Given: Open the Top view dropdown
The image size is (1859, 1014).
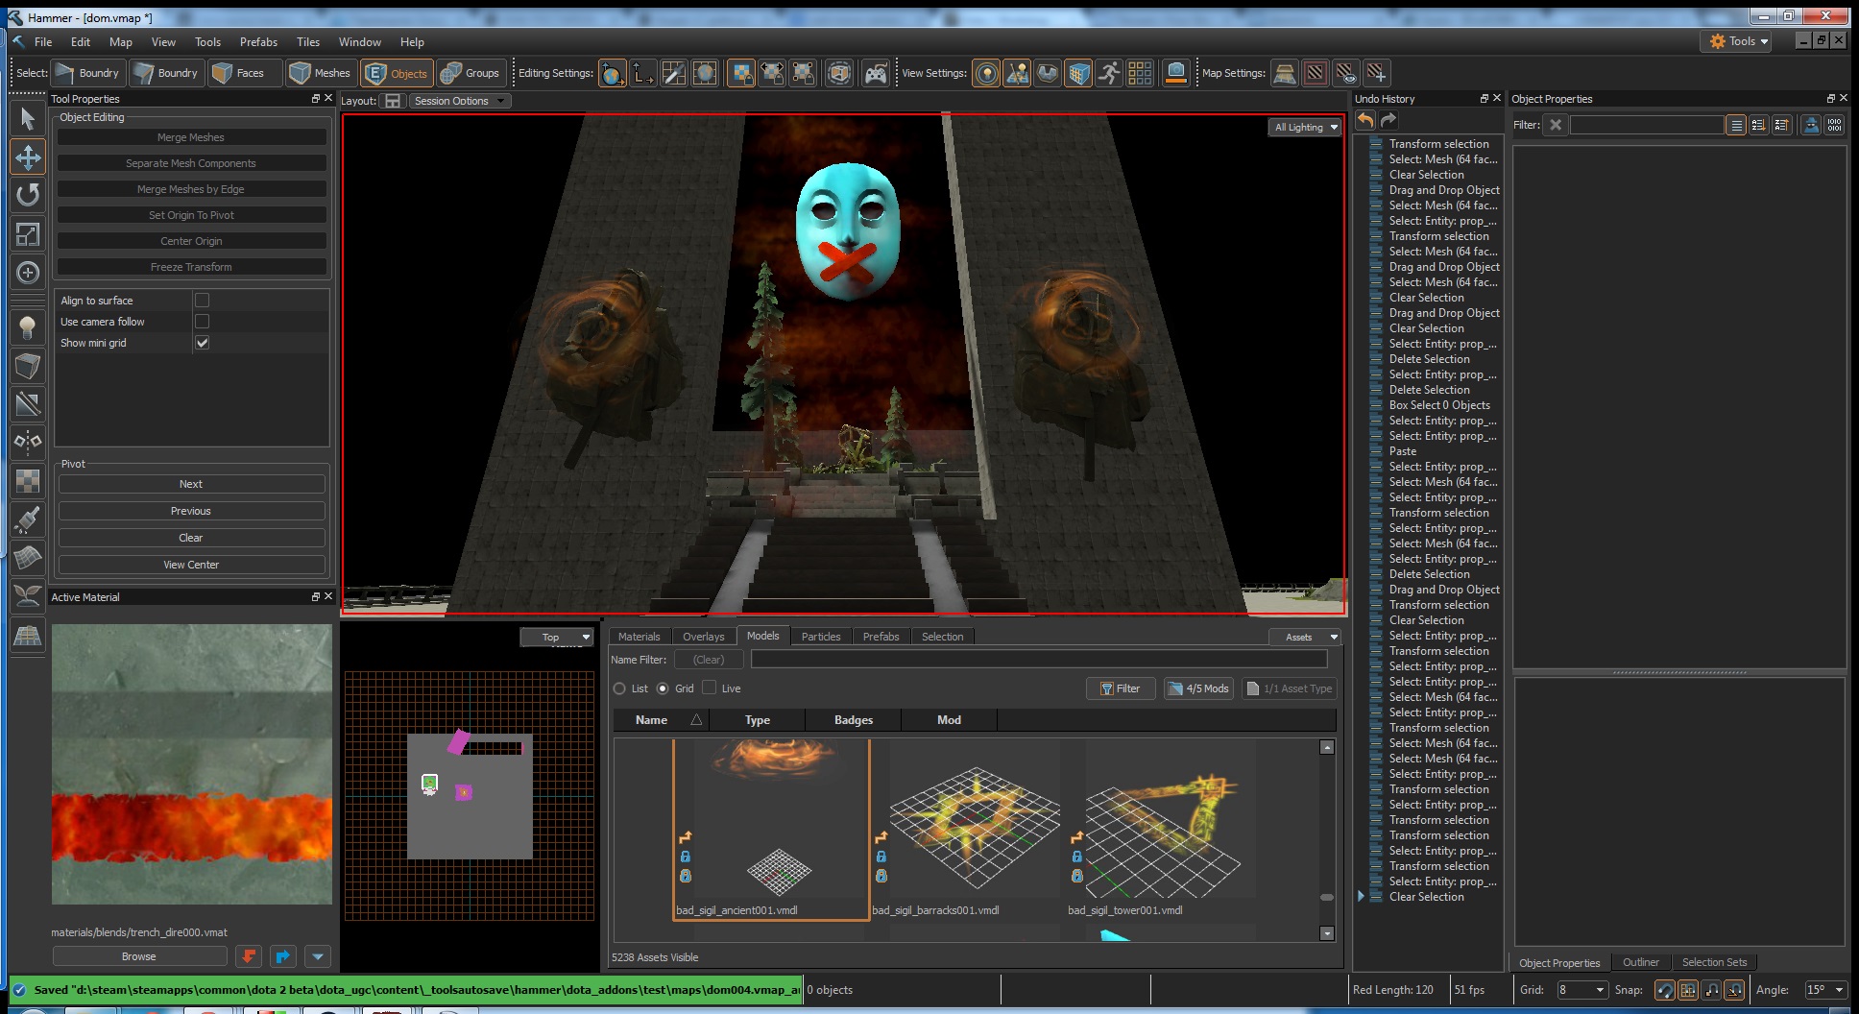Looking at the screenshot, I should [x=557, y=637].
